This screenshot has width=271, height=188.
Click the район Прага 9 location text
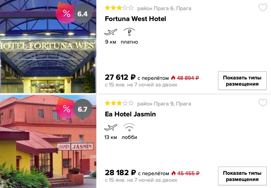tap(164, 104)
